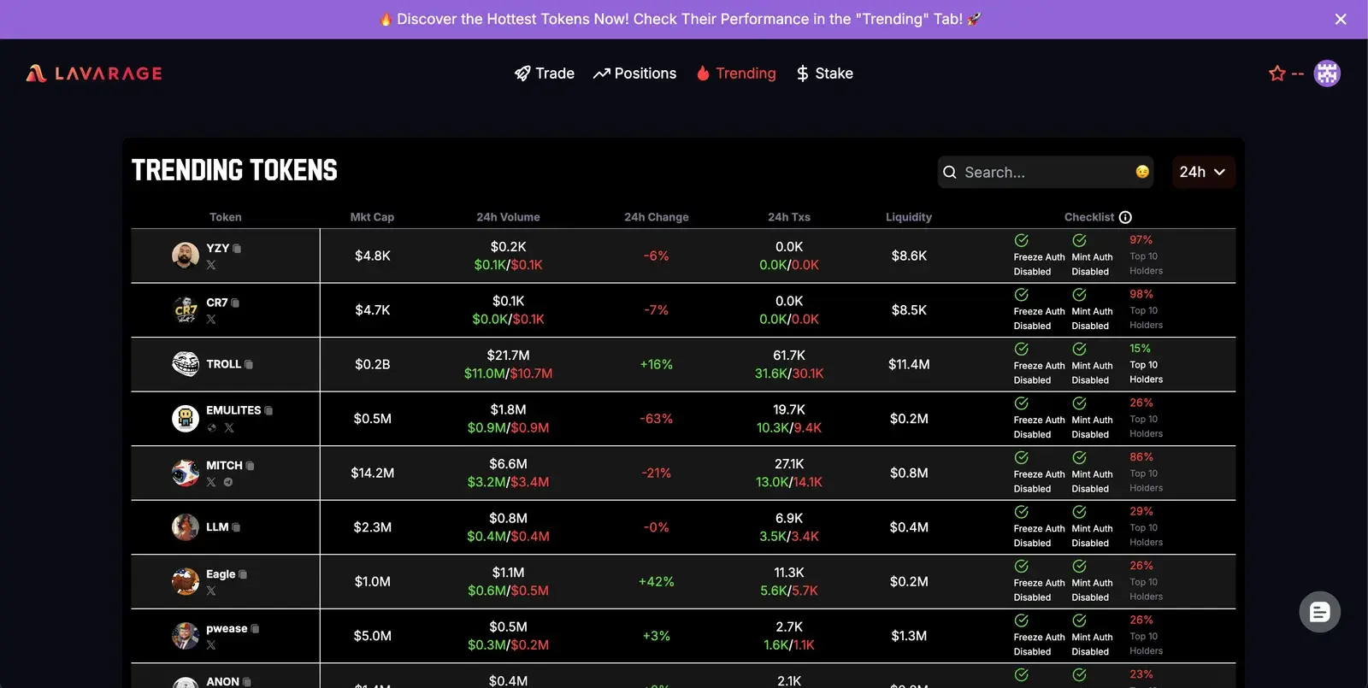The width and height of the screenshot is (1368, 688).
Task: Click LLM's $2.3M market cap
Action: [373, 527]
